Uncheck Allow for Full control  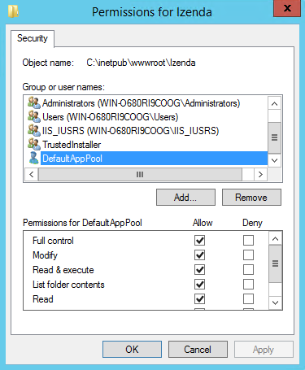[199, 240]
